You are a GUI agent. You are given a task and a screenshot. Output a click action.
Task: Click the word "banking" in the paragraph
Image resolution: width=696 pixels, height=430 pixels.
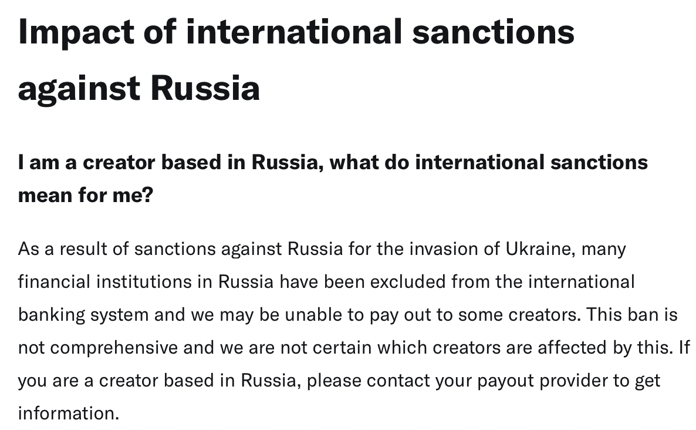point(52,315)
